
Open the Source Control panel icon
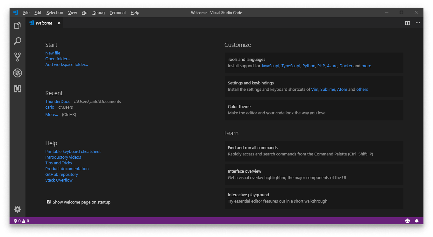(x=17, y=57)
